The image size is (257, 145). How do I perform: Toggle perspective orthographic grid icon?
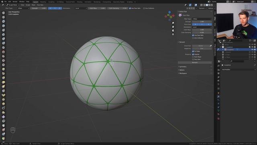(173, 34)
